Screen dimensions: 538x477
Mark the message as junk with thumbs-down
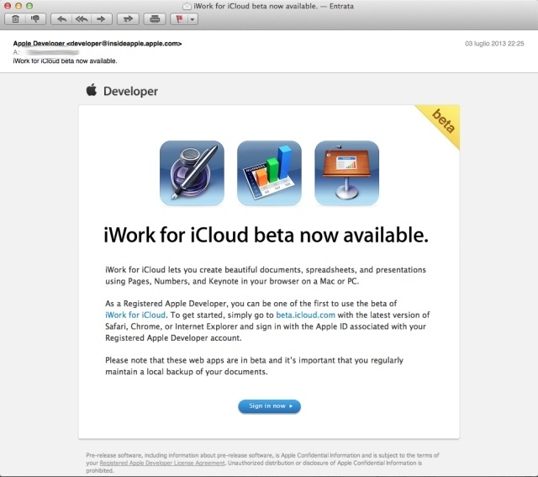pyautogui.click(x=35, y=19)
